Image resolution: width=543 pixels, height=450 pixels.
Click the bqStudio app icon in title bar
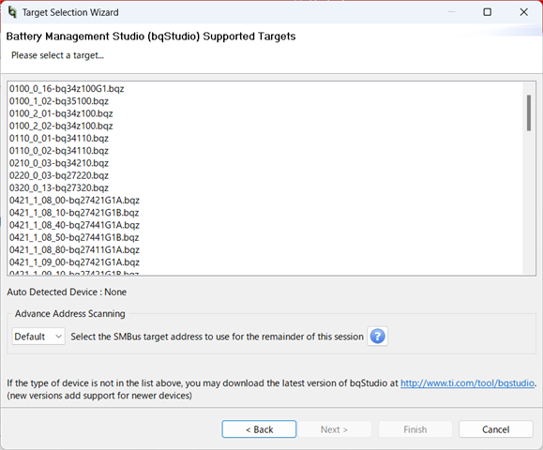(12, 12)
